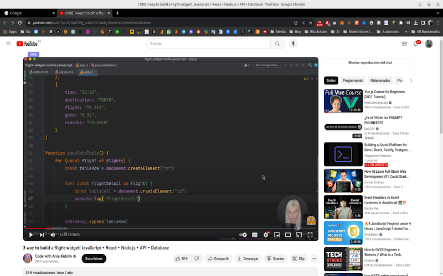This screenshot has width=443, height=276.
Task: Play the YouTube video
Action: [31, 235]
